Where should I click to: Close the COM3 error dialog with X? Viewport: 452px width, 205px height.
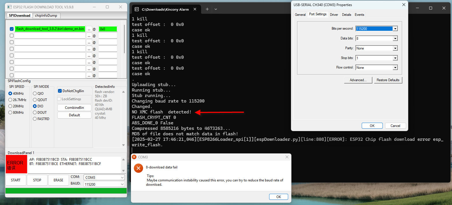287,157
